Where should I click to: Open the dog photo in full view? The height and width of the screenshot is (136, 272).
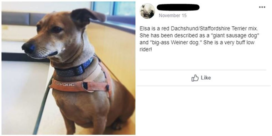[x=69, y=68]
